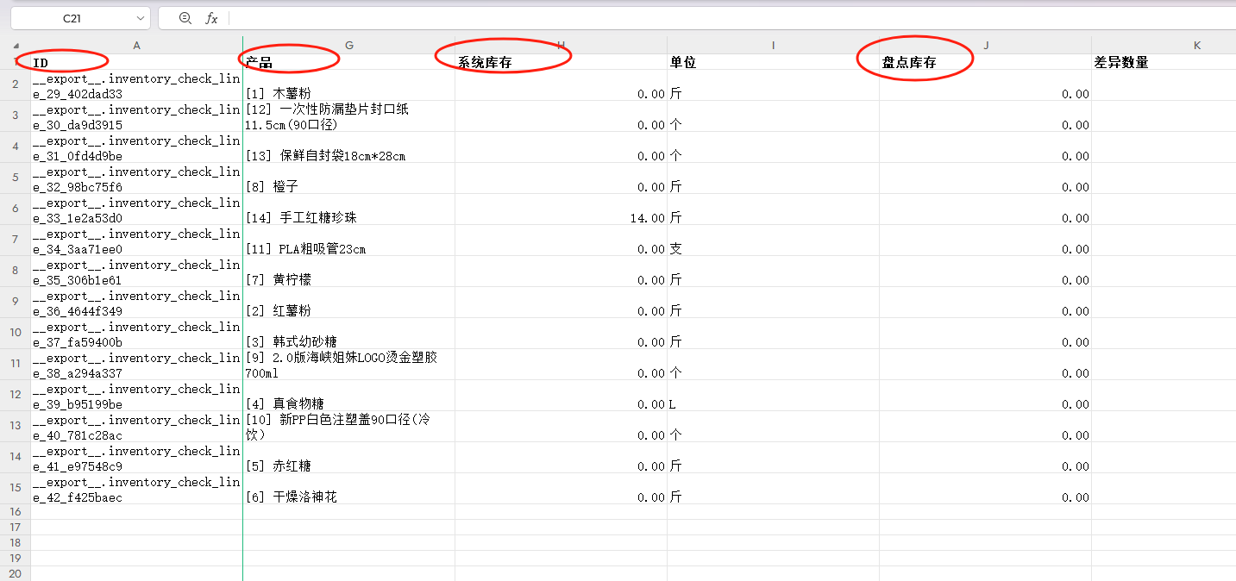This screenshot has width=1236, height=581.
Task: Select the 手工红糖珍珠 product cell
Action: (348, 209)
